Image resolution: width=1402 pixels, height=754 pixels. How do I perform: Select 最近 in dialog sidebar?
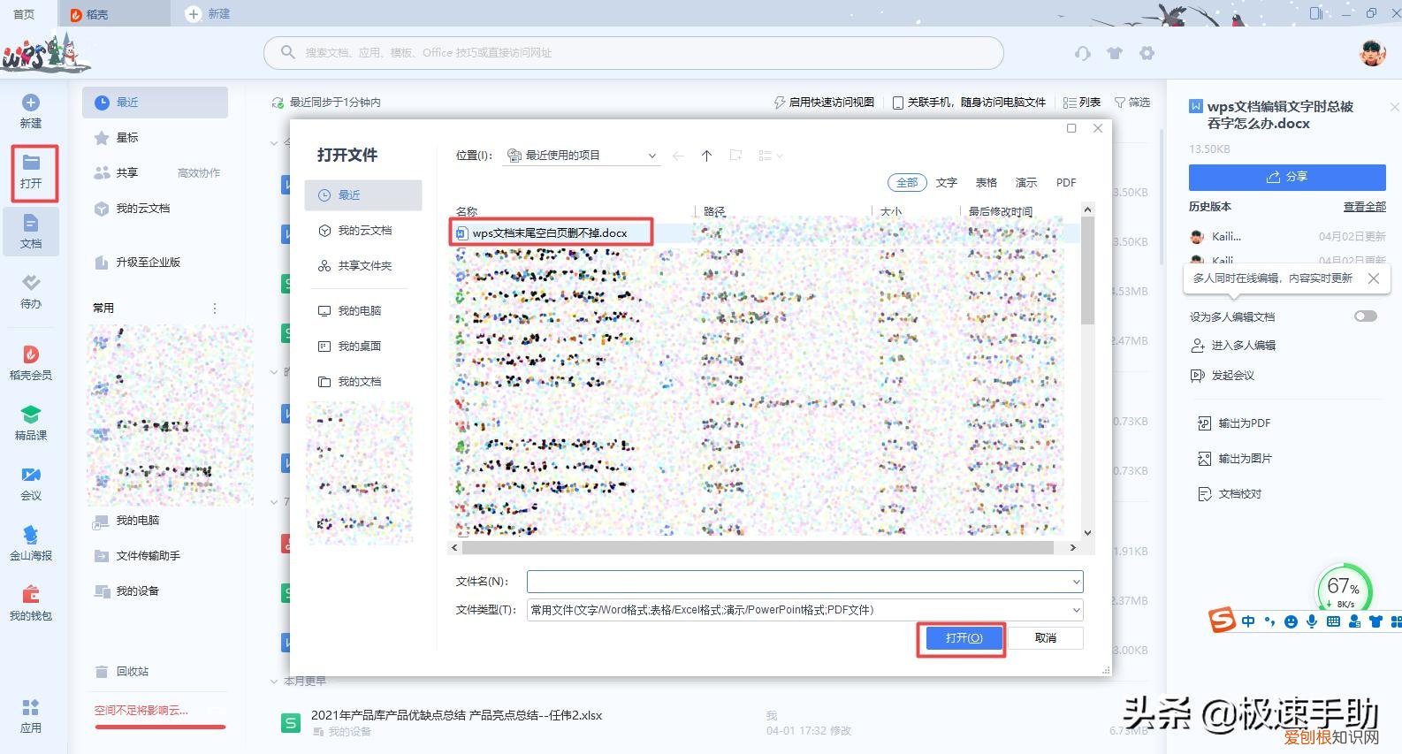[363, 195]
